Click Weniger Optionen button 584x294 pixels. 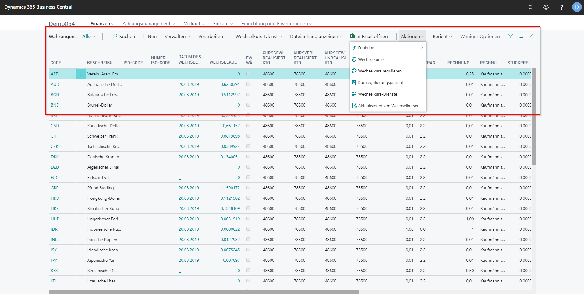coord(480,36)
